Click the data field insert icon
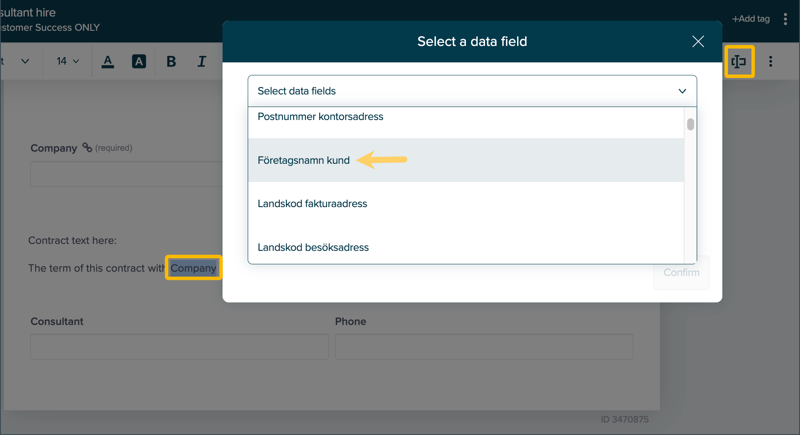This screenshot has height=435, width=800. pyautogui.click(x=739, y=62)
